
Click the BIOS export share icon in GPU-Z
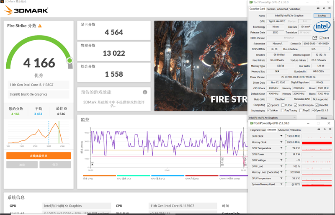(314, 38)
